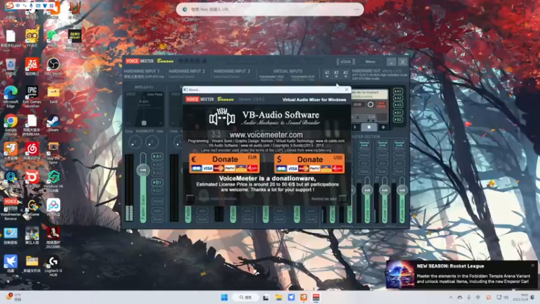Click the Intellipan pad on Hardware Input 1
The image size is (540, 304).
click(144, 109)
